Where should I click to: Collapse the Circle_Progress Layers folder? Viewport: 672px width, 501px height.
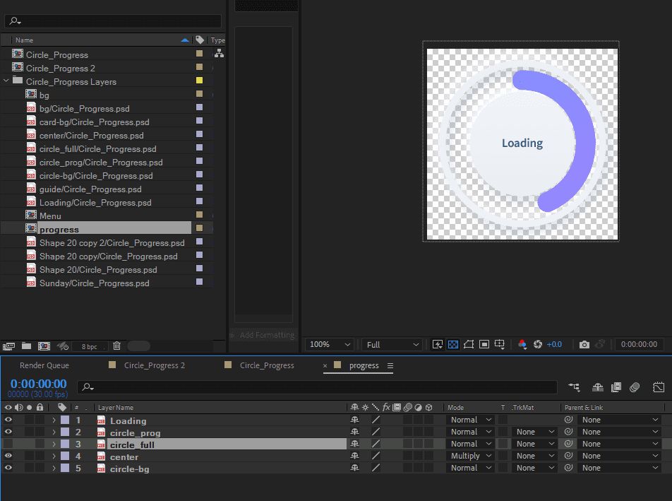[6, 81]
